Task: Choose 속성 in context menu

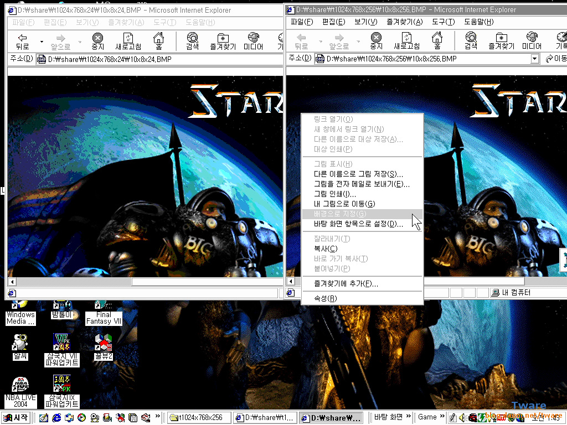Action: click(x=362, y=298)
